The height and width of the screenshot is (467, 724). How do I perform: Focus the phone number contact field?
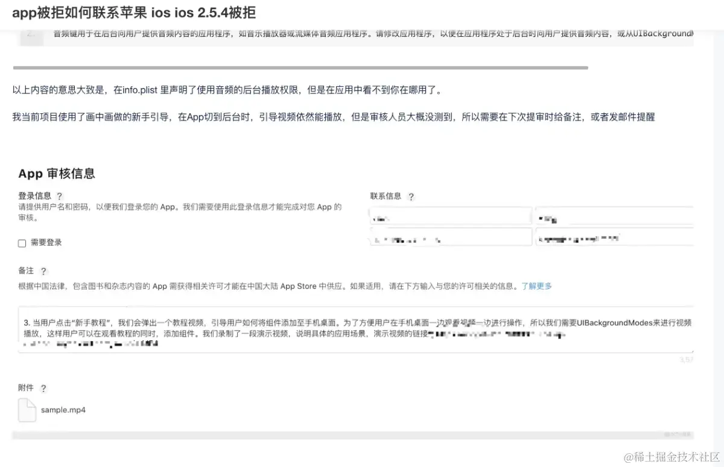tap(451, 237)
